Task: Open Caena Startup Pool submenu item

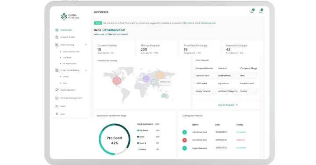Action: coord(71,52)
